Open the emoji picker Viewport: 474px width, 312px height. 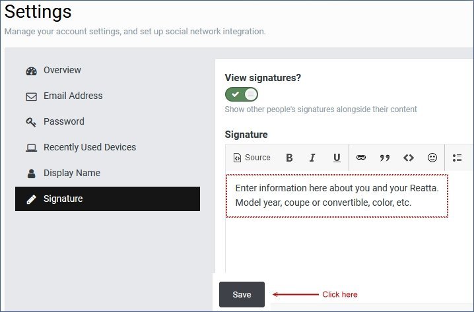tap(432, 158)
